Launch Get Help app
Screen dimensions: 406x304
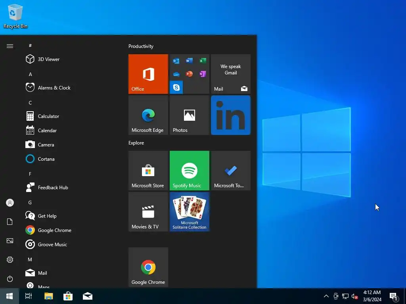point(70,216)
